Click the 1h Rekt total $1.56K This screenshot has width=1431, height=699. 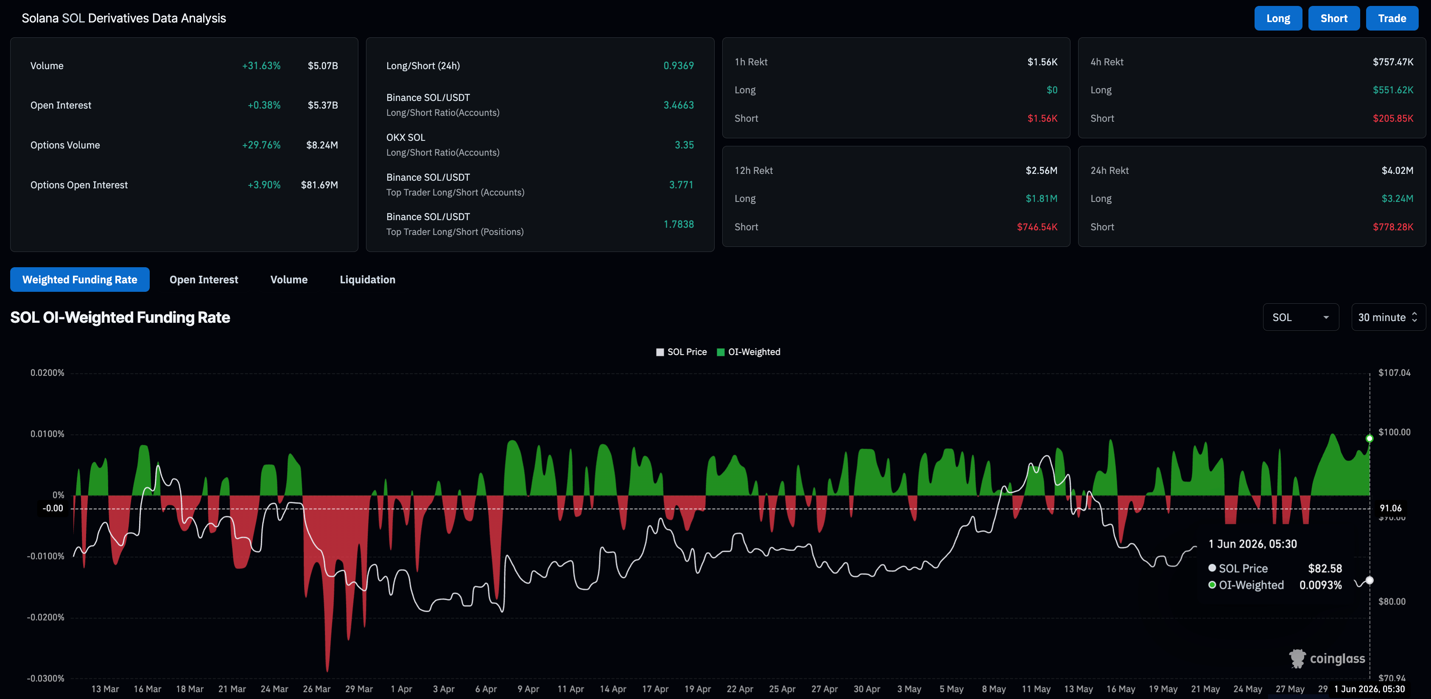pos(1042,62)
